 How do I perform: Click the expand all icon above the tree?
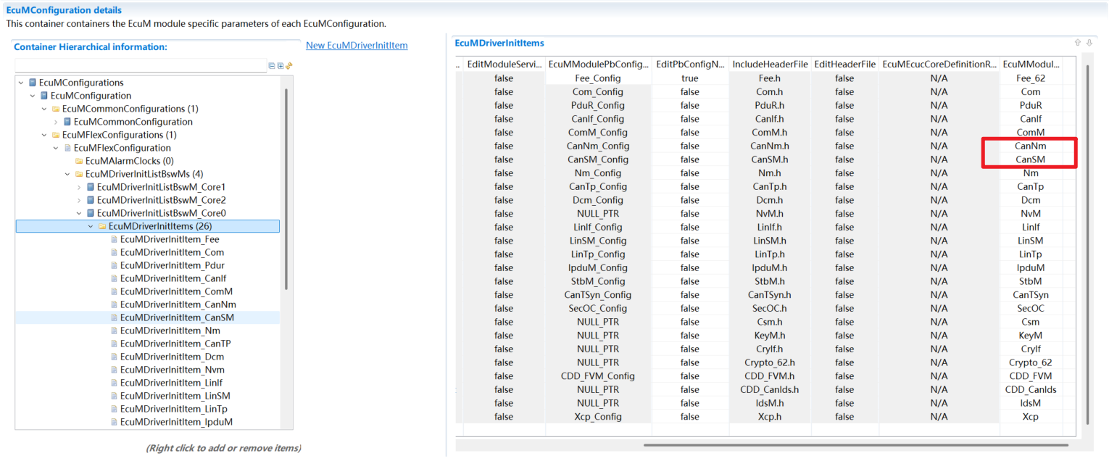coord(281,66)
